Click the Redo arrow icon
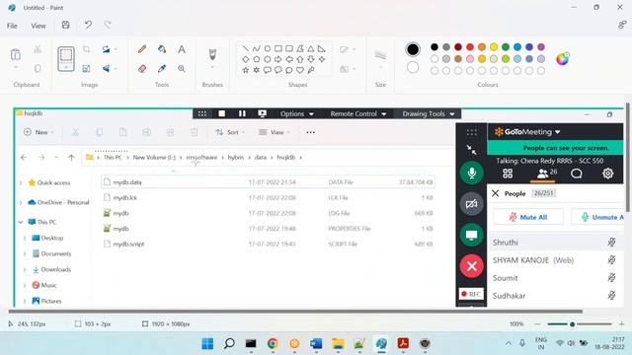 tap(108, 25)
